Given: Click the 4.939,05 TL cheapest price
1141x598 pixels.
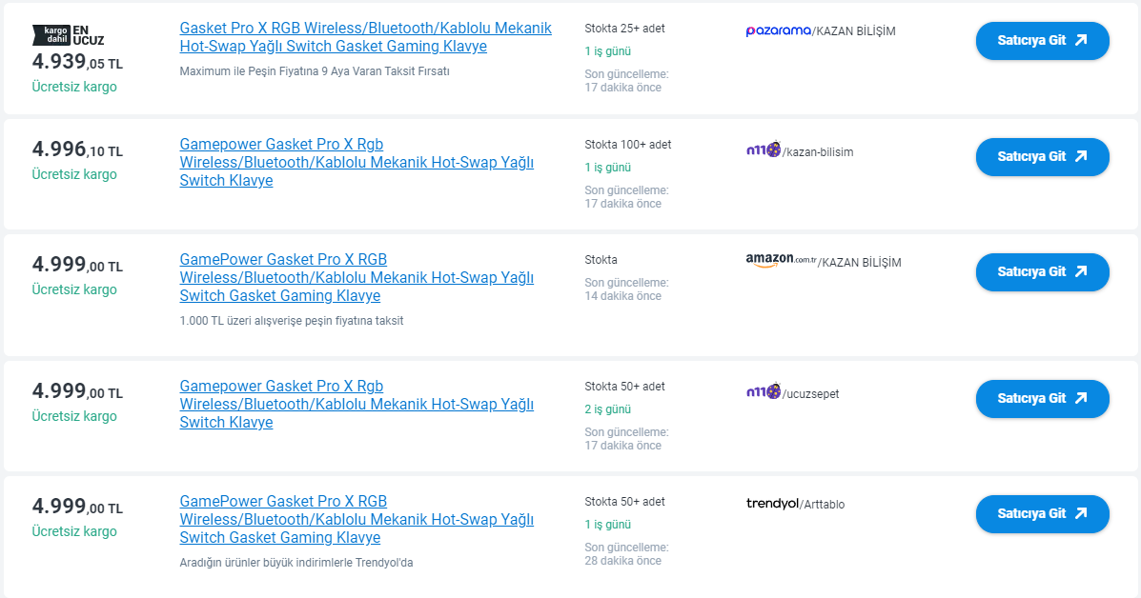Looking at the screenshot, I should pyautogui.click(x=76, y=63).
